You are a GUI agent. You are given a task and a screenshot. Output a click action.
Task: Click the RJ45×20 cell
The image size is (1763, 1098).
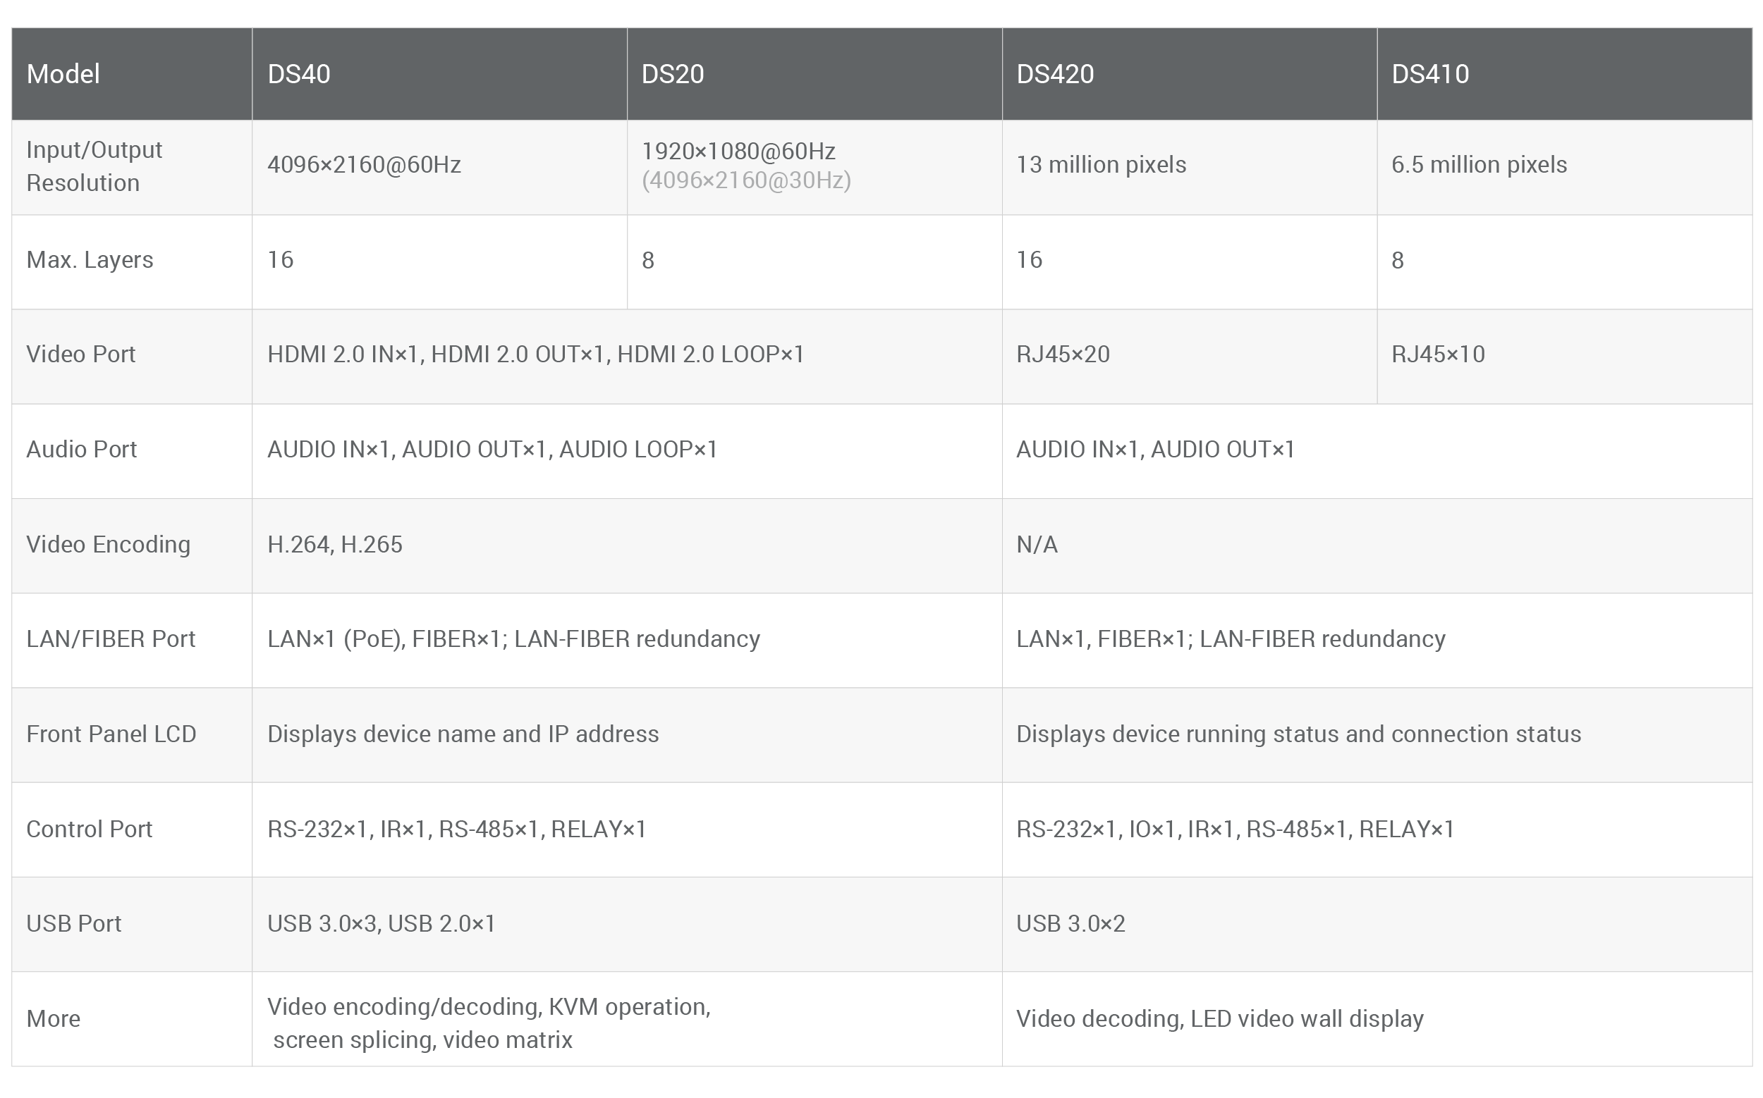pyautogui.click(x=1063, y=354)
